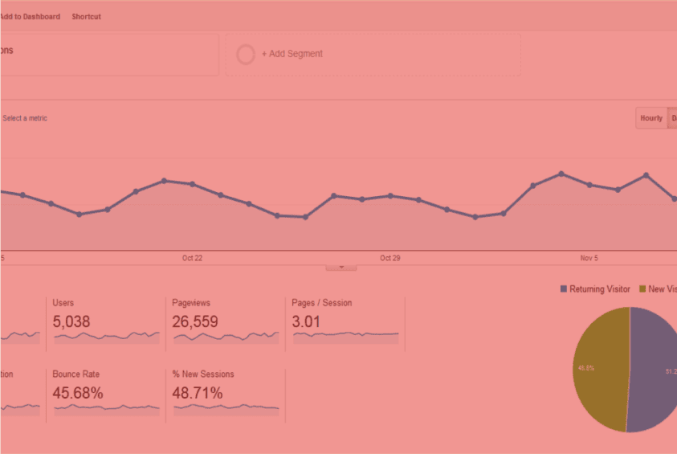The height and width of the screenshot is (454, 677).
Task: Click the Bounce Rate sparkline chart
Action: click(x=107, y=410)
